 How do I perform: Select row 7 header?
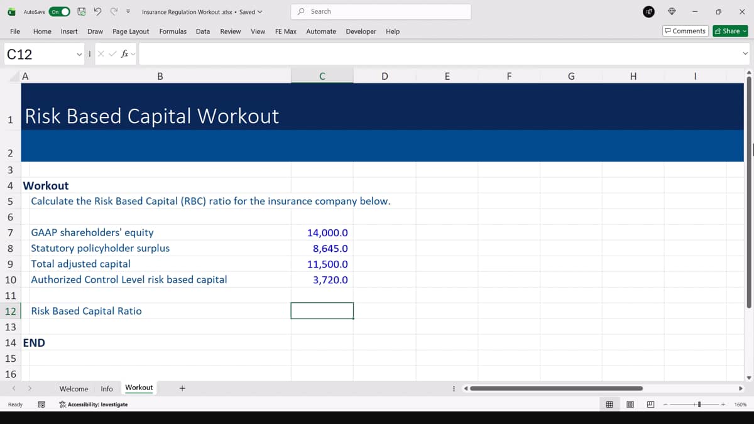pyautogui.click(x=11, y=232)
